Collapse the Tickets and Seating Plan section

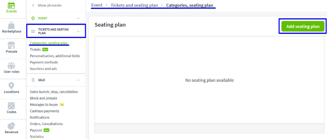click(x=78, y=31)
